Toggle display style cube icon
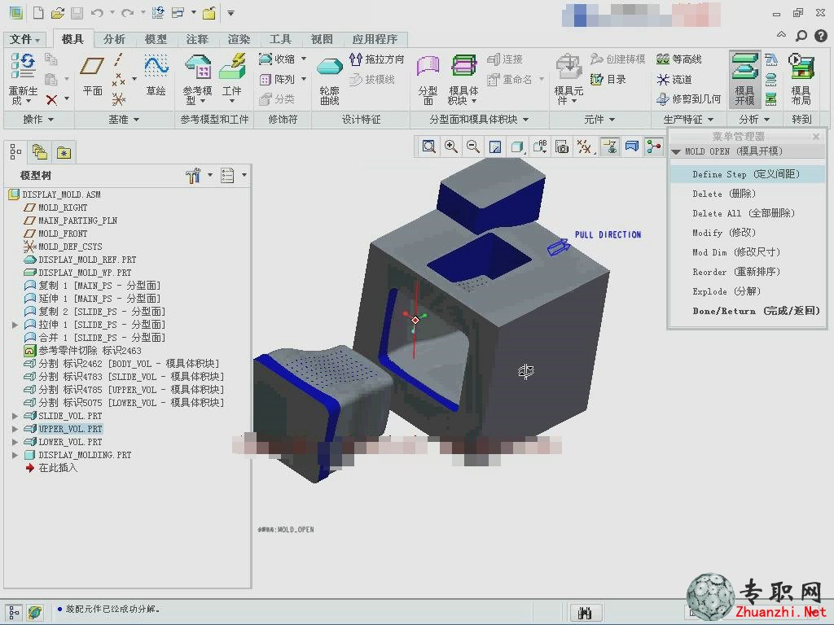This screenshot has width=834, height=625. click(517, 146)
